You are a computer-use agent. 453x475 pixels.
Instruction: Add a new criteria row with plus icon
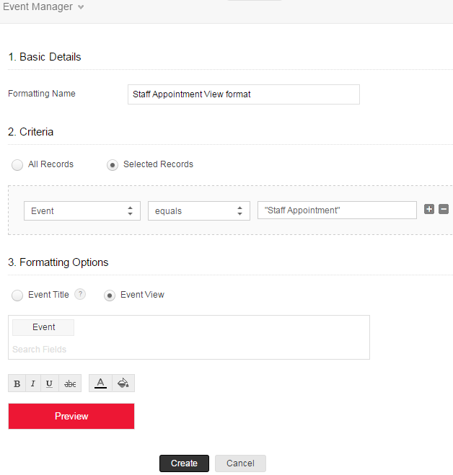429,210
